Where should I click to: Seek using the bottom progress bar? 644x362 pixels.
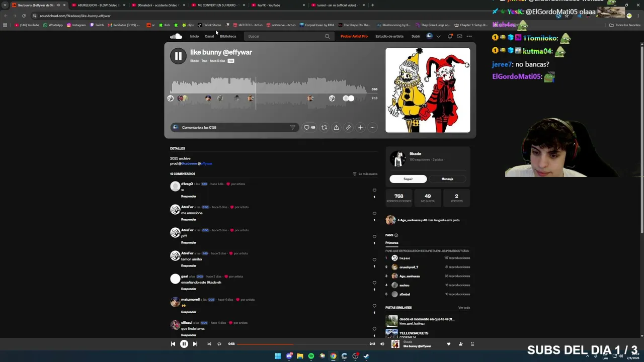tap(302, 344)
